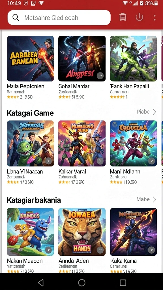Tap the search magnifier icon
The height and width of the screenshot is (290, 163).
tap(16, 18)
